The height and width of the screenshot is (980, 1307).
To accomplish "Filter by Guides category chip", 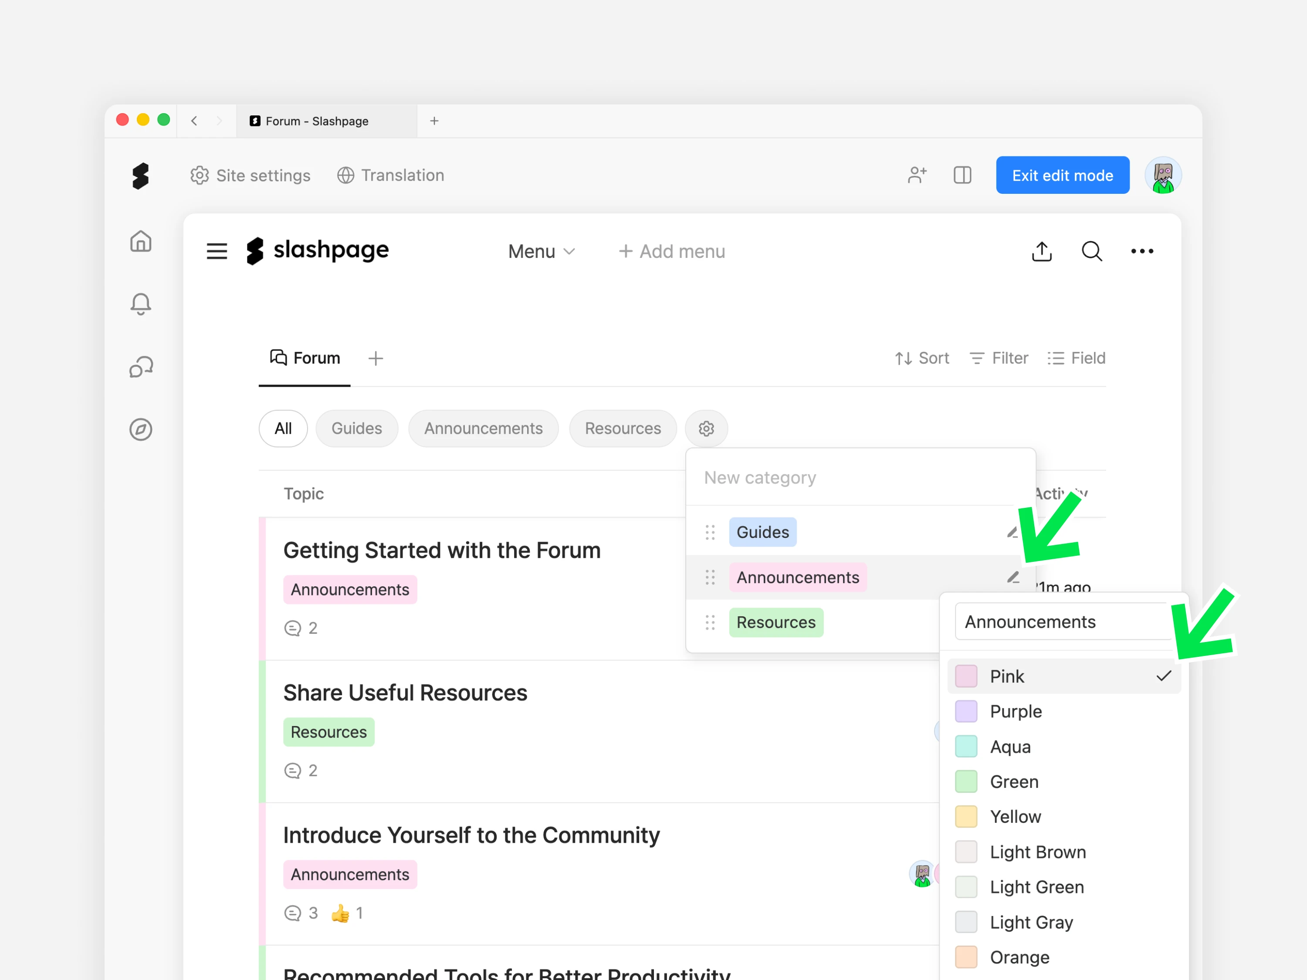I will pos(356,428).
